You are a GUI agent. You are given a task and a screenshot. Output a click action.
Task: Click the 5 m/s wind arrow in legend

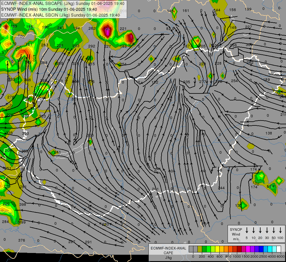point(247,230)
